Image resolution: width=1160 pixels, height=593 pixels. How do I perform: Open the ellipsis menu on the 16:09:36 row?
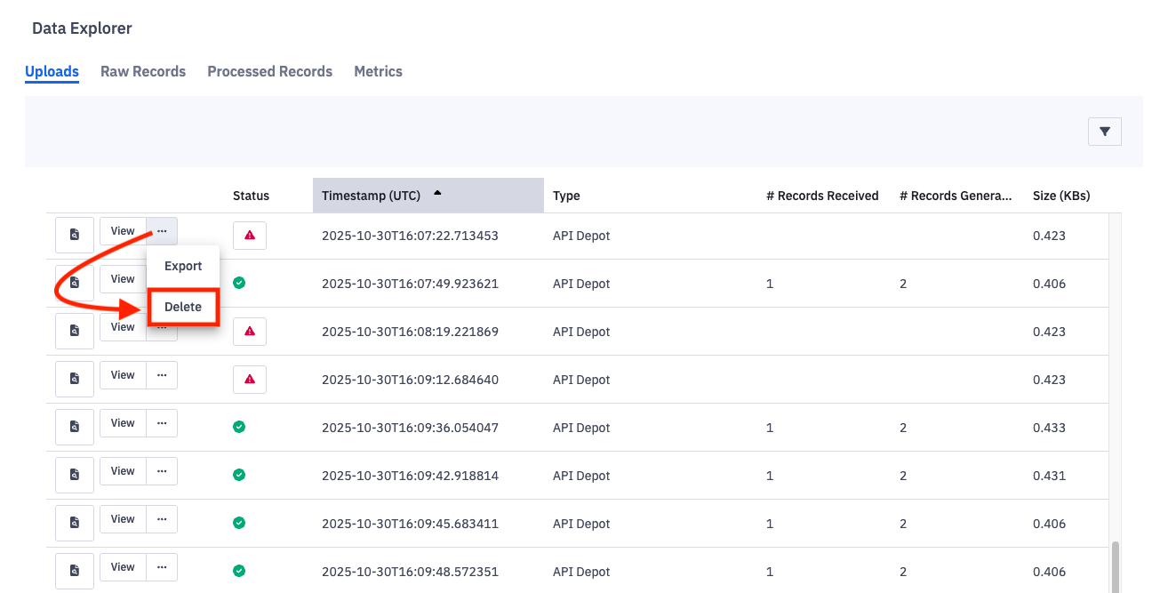click(161, 422)
